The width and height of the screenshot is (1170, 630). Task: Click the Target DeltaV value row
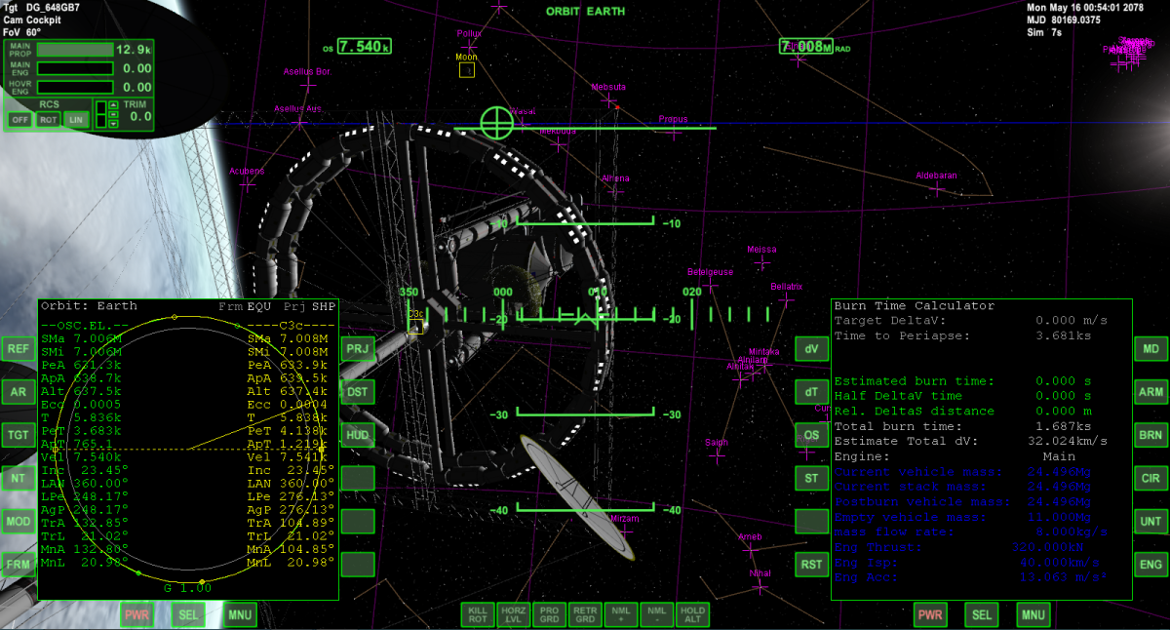971,320
